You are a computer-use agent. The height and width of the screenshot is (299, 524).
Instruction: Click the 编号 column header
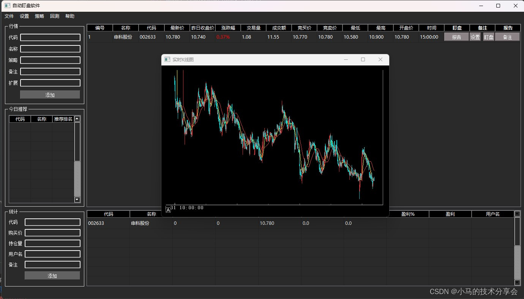100,28
